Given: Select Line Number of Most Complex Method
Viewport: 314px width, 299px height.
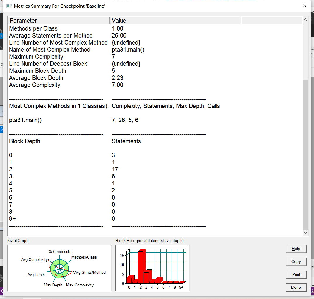Looking at the screenshot, I should [x=155, y=43].
